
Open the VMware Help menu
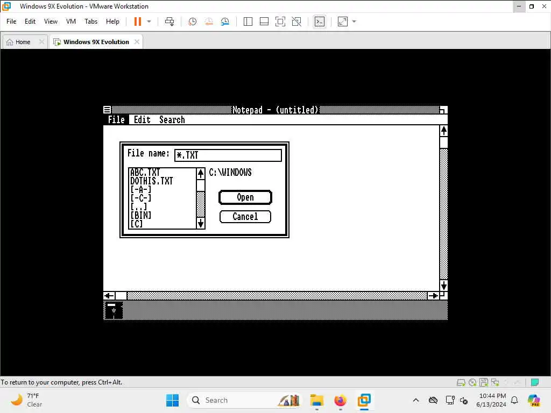[x=112, y=22]
